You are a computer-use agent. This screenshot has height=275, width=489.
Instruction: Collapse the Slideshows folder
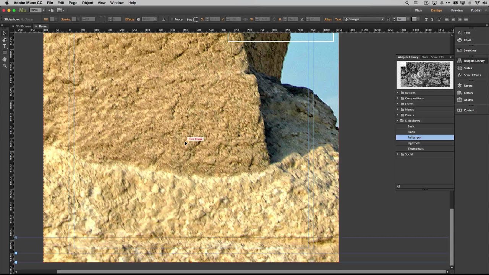tap(398, 121)
